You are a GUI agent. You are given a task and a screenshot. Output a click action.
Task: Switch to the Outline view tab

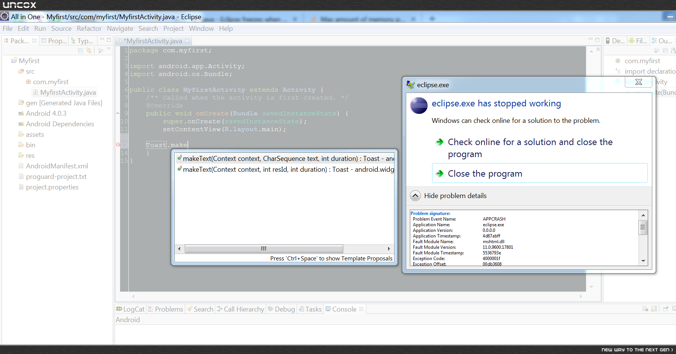(x=662, y=41)
